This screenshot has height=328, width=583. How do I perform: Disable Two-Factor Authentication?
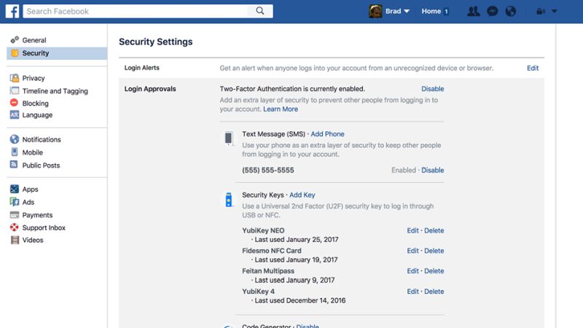(432, 89)
